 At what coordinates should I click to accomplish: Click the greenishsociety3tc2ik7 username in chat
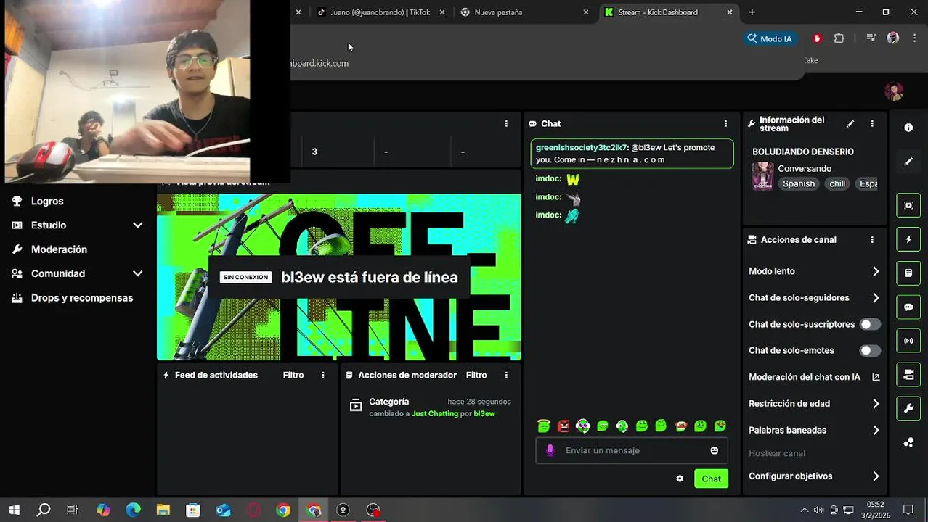(x=581, y=148)
